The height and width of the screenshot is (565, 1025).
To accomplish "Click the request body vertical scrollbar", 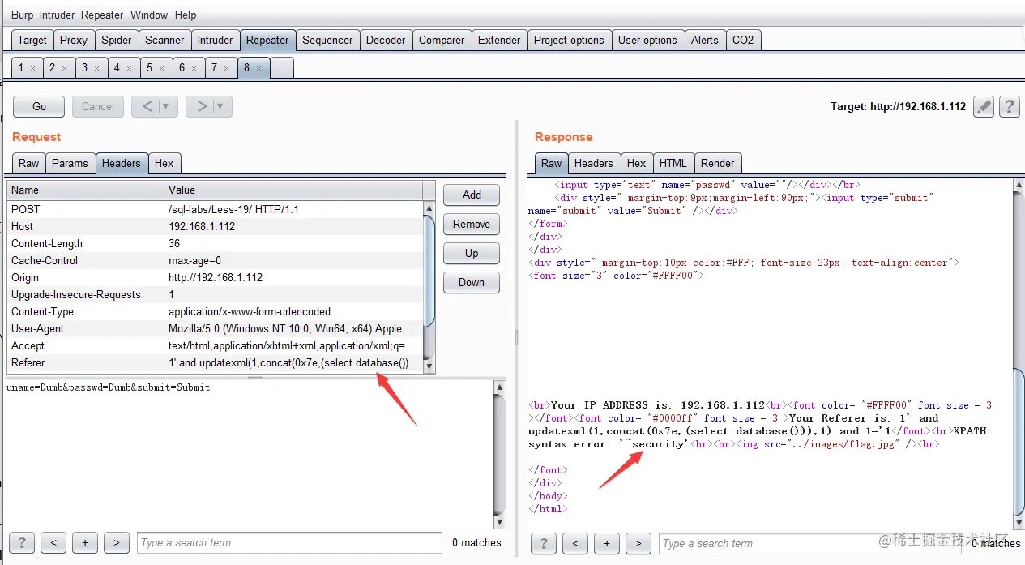I will [x=499, y=454].
